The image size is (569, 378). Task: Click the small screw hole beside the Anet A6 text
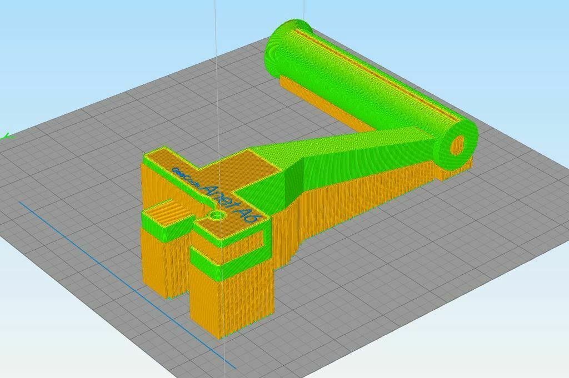coord(218,215)
